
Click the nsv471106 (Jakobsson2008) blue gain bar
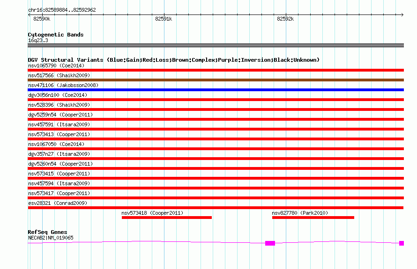(216, 90)
